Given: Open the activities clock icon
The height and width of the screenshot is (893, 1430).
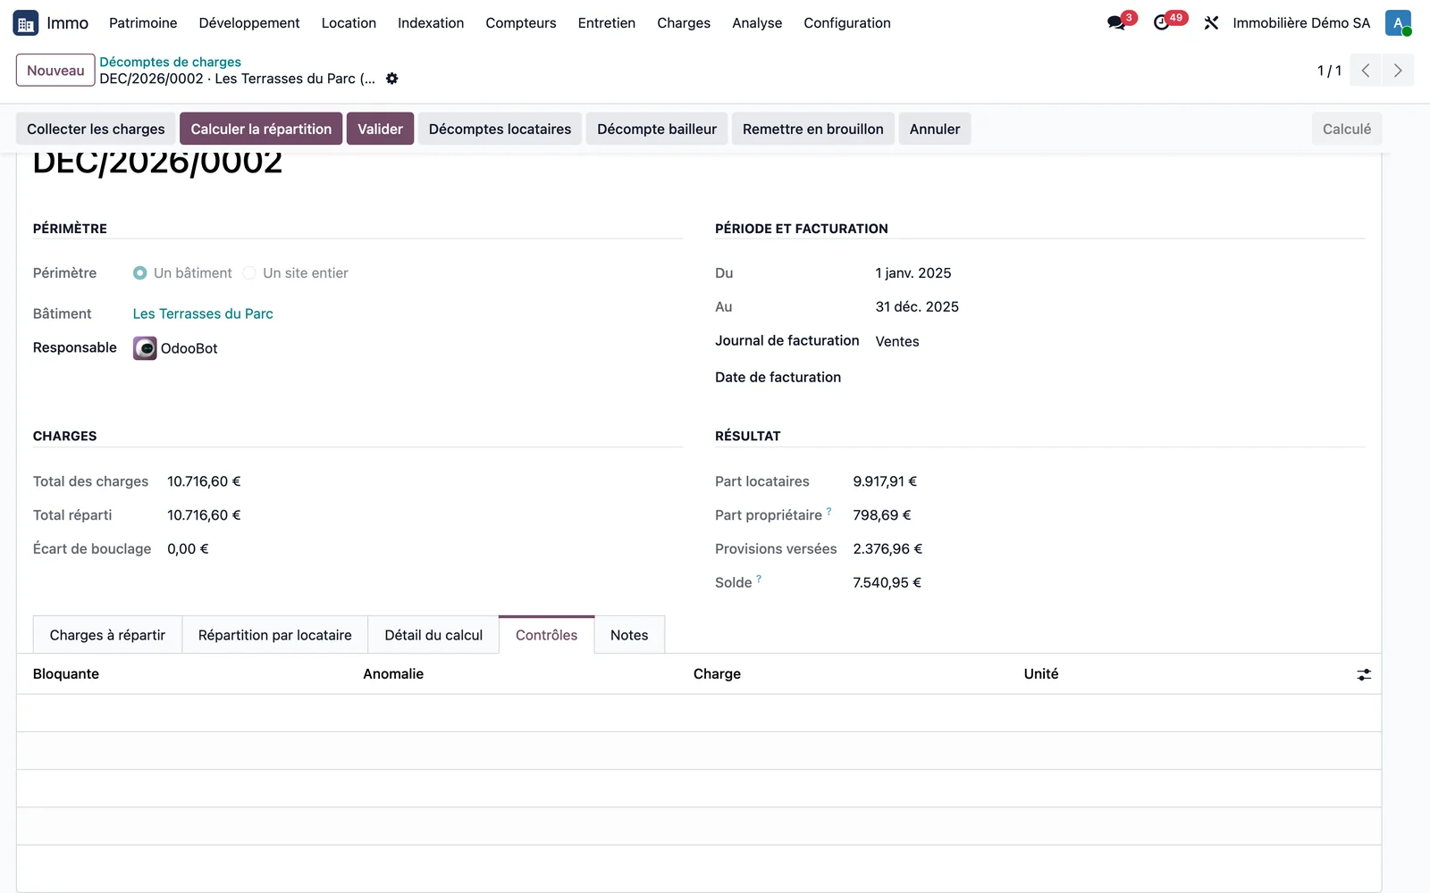Looking at the screenshot, I should pyautogui.click(x=1162, y=23).
